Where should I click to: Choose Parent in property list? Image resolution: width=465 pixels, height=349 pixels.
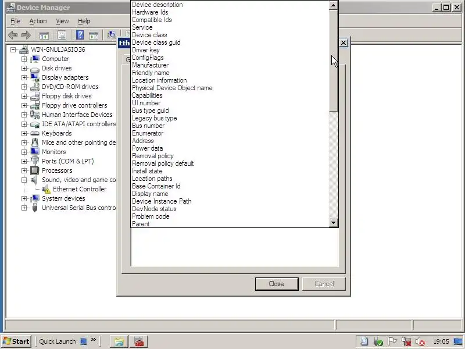coord(230,224)
